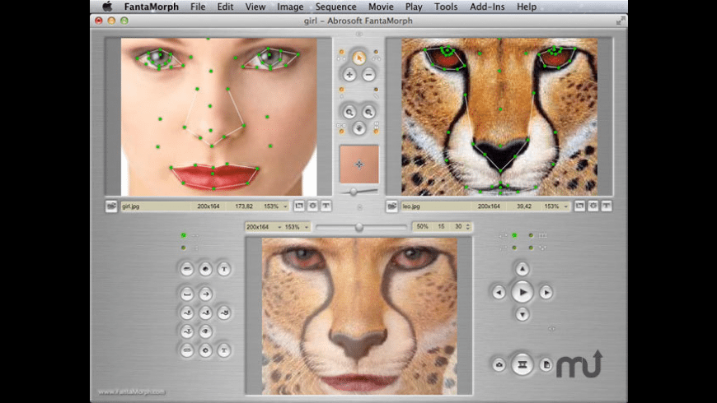717x403 pixels.
Task: Toggle lower-left light above playback controls
Action: (514, 248)
